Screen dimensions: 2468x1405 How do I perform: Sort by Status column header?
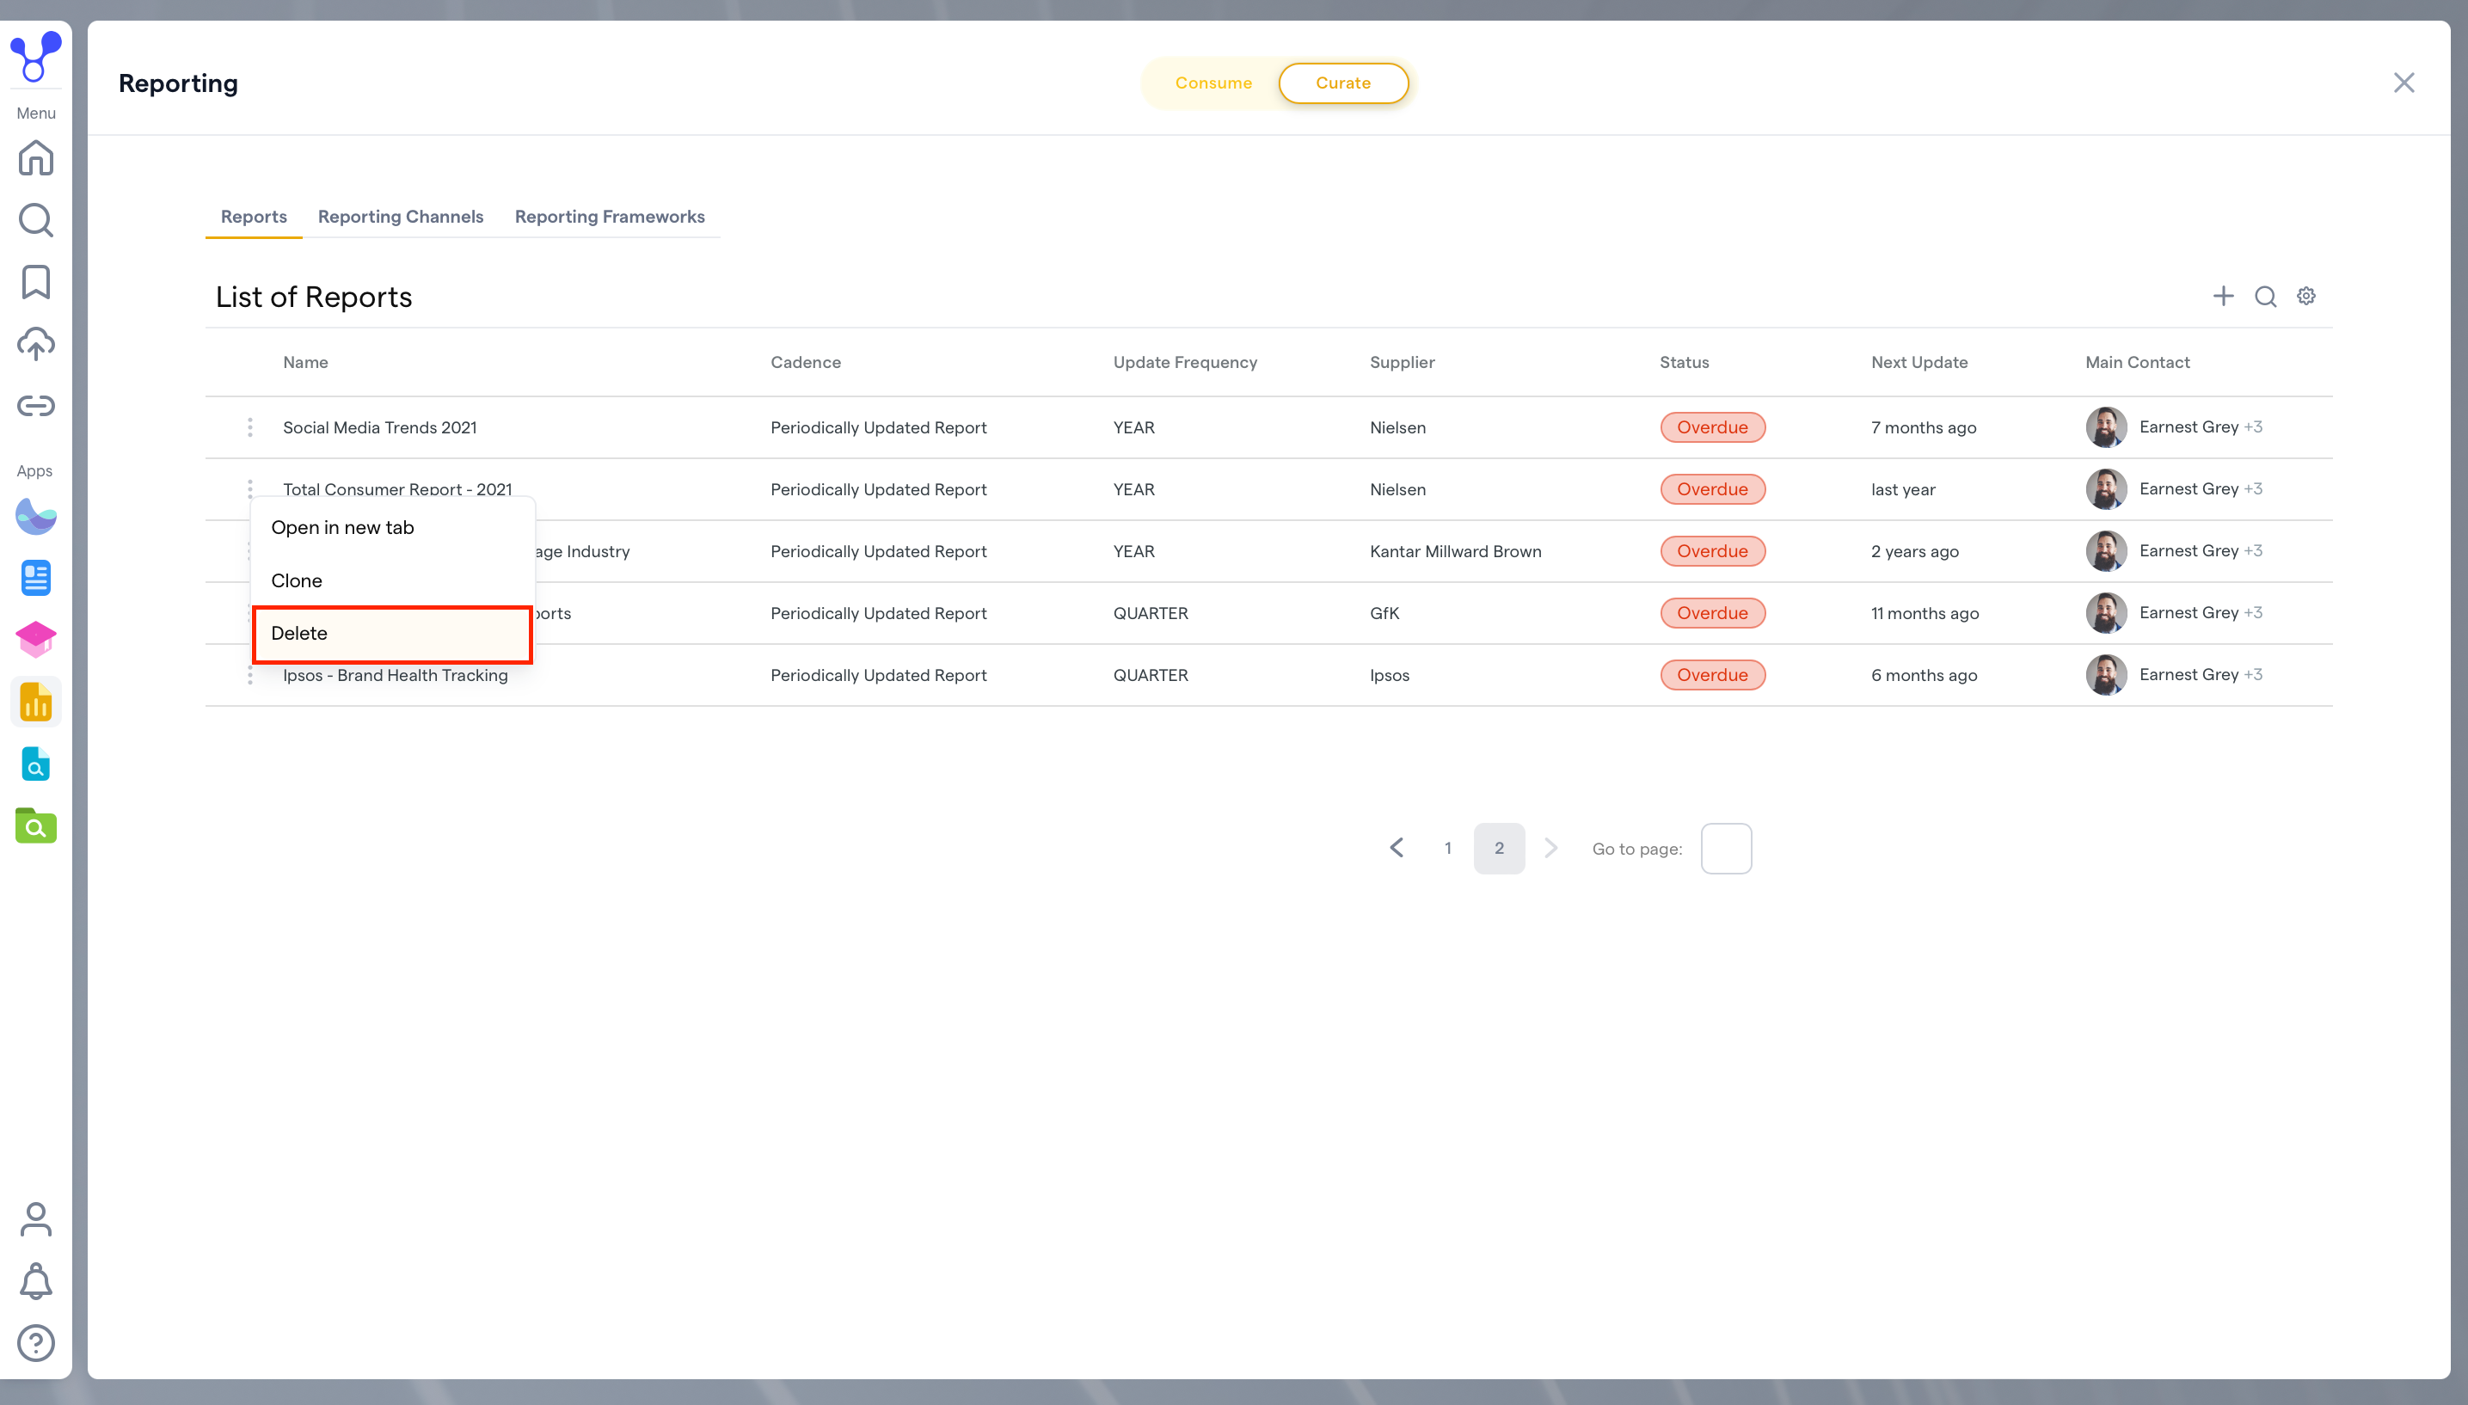pos(1684,363)
